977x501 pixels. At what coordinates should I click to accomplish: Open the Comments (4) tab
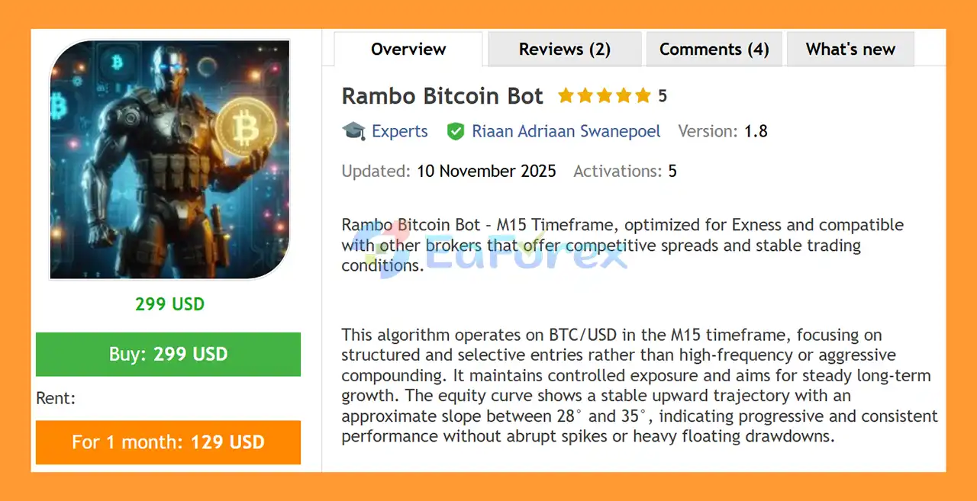coord(714,50)
